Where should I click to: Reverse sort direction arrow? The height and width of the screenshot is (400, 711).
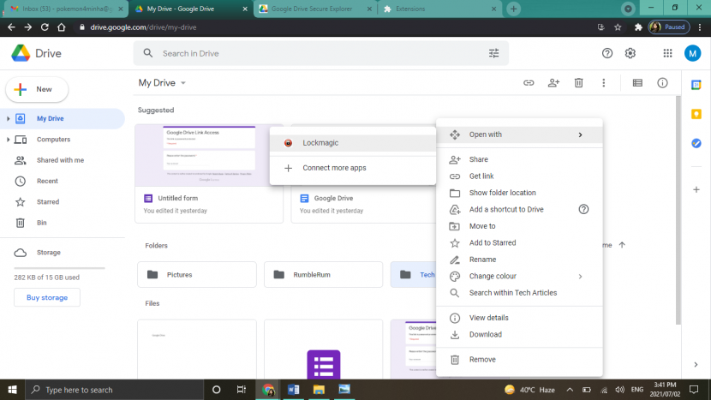[622, 245]
